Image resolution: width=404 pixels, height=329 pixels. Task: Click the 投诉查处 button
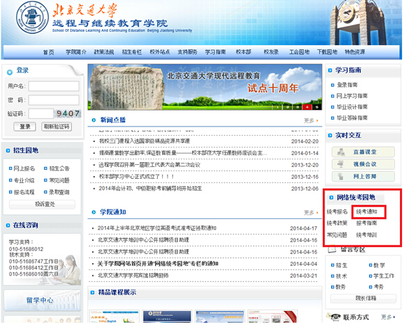coord(42,204)
